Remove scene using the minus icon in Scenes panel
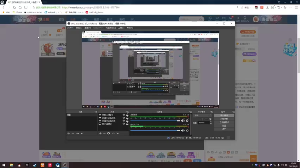This screenshot has height=168, width=300. [x=73, y=133]
